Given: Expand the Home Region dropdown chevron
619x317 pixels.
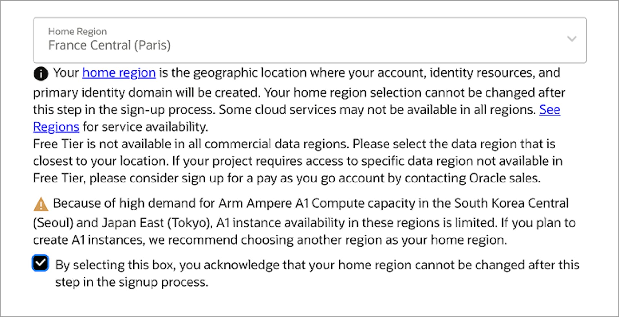Looking at the screenshot, I should click(x=572, y=39).
